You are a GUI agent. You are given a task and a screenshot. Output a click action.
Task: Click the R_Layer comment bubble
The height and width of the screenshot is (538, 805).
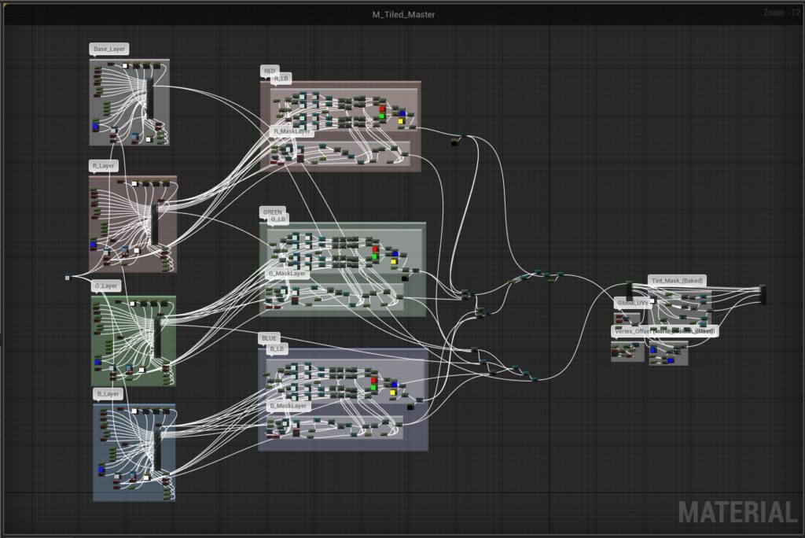(x=105, y=166)
